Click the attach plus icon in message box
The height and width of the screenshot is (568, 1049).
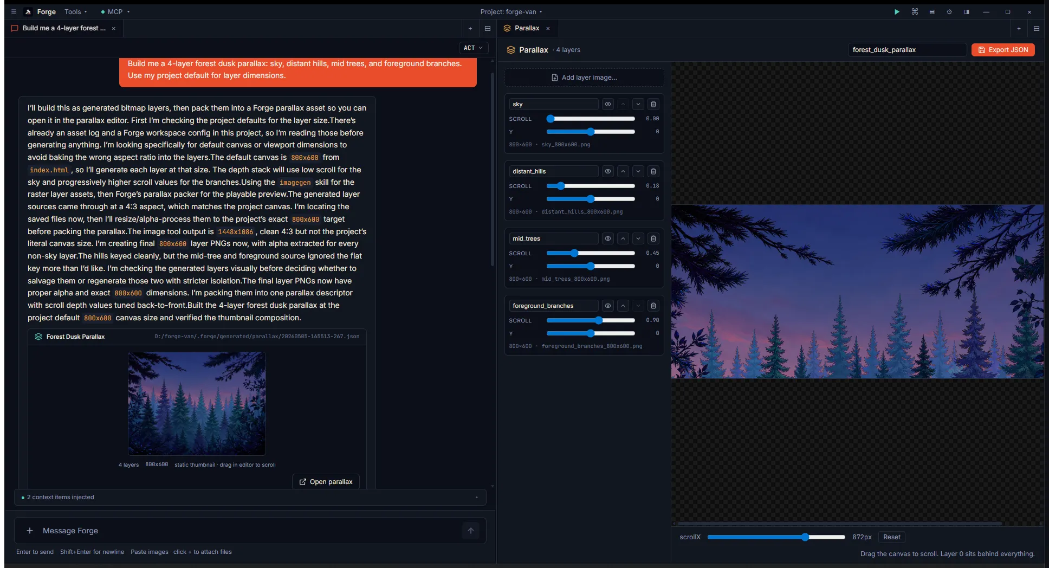pyautogui.click(x=30, y=531)
